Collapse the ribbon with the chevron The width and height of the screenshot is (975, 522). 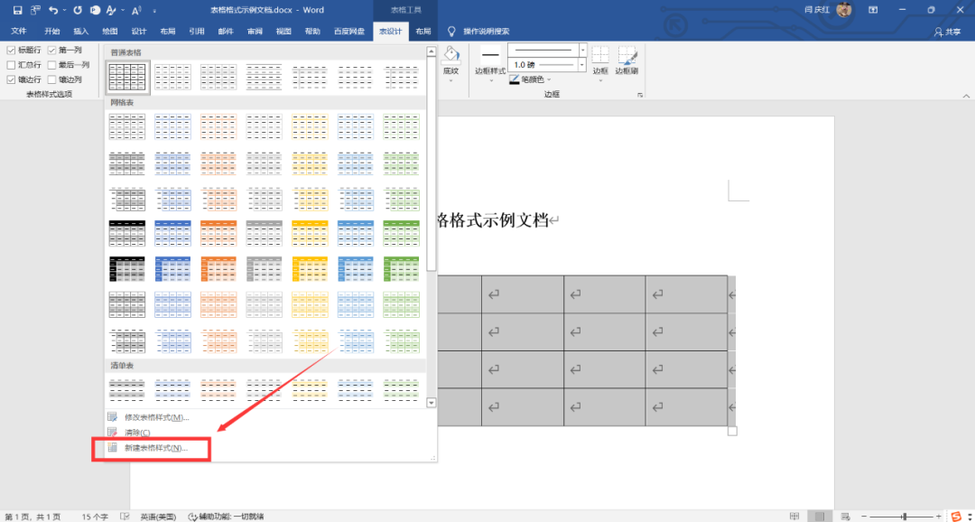966,95
